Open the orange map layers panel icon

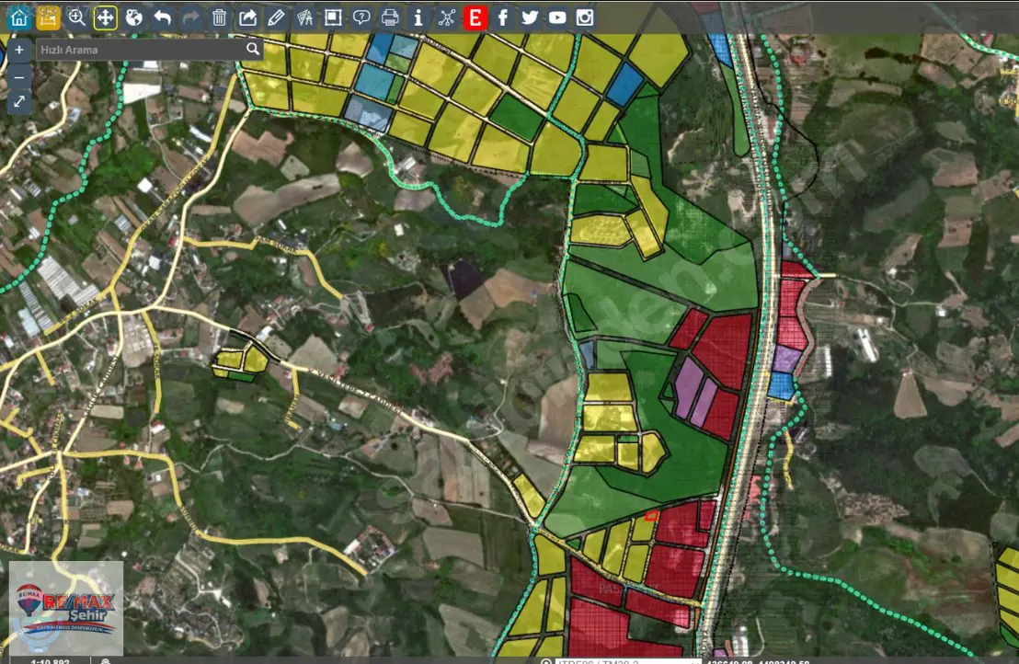tap(48, 17)
